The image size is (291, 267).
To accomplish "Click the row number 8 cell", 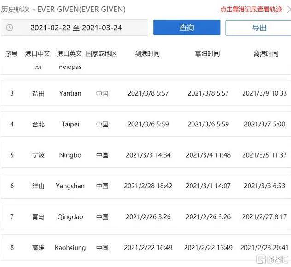I will 12,248.
